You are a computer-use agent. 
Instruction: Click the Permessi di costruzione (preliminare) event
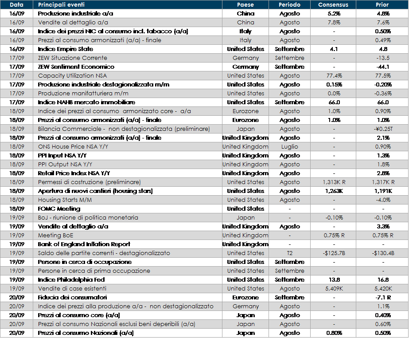coord(89,182)
